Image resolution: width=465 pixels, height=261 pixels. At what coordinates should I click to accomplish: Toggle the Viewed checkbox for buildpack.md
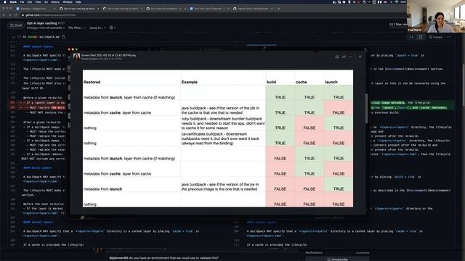point(436,37)
